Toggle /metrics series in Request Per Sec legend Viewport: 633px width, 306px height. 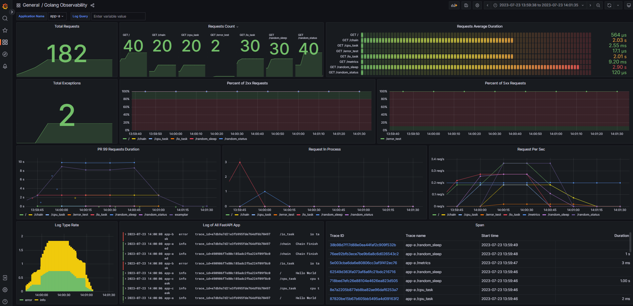[x=534, y=215]
